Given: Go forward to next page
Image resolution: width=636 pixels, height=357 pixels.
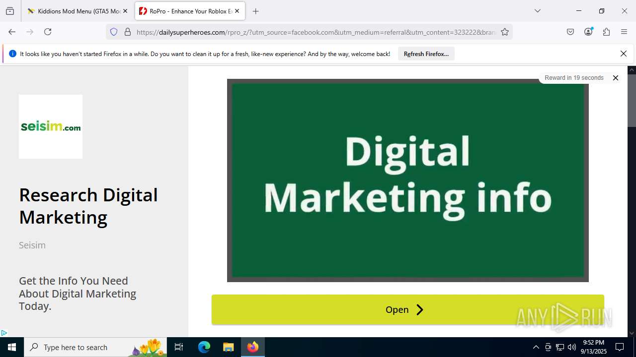Looking at the screenshot, I should [x=30, y=32].
